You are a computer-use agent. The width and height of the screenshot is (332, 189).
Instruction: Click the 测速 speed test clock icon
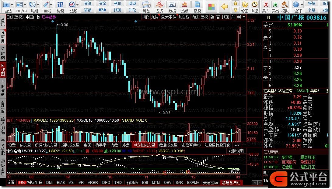point(254,4)
